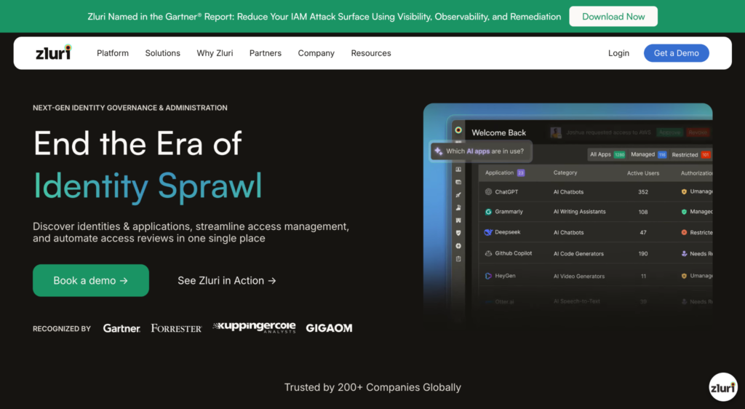Click the Zluri ring logo in dashboard
The image size is (745, 409).
tap(458, 130)
